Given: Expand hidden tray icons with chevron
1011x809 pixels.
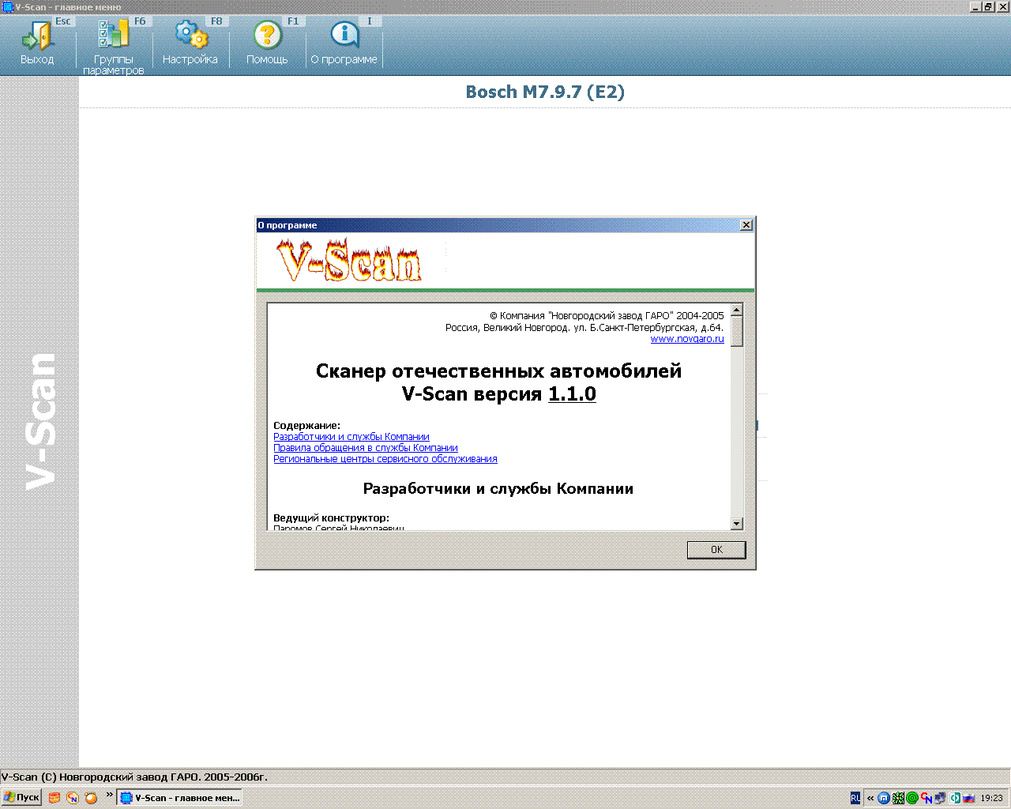Looking at the screenshot, I should click(870, 798).
